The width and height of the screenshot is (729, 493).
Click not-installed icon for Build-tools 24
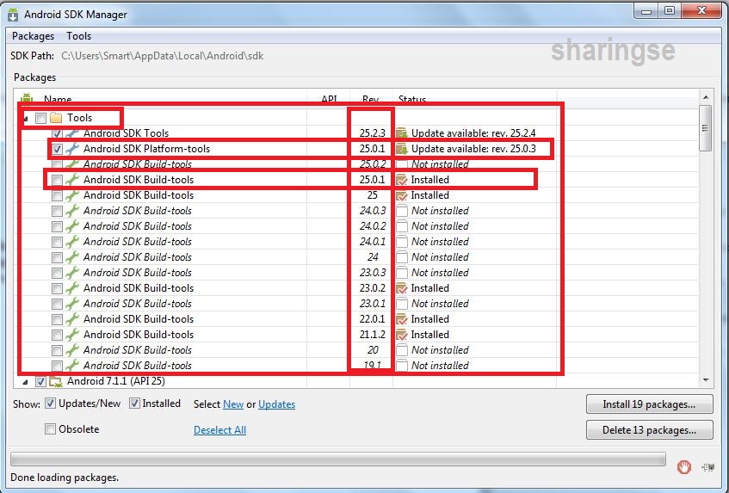click(403, 257)
